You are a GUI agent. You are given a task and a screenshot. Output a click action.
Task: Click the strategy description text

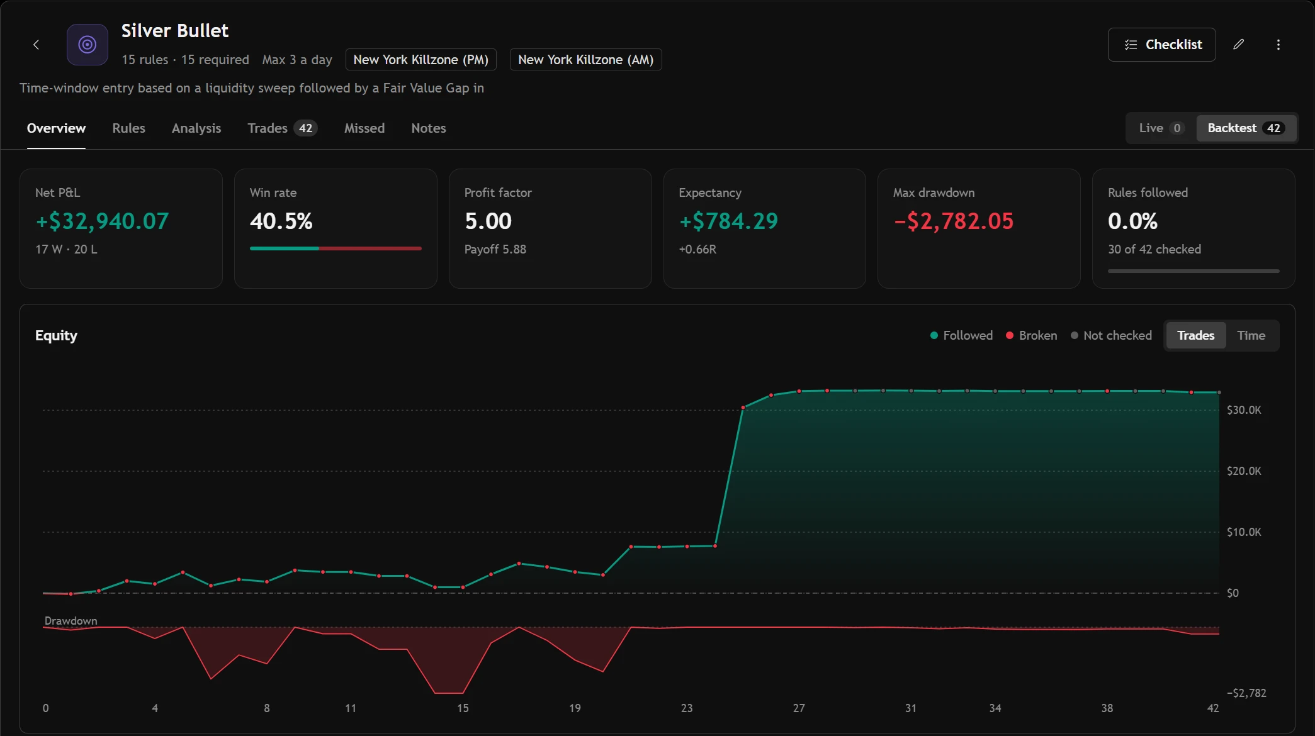[x=252, y=88]
